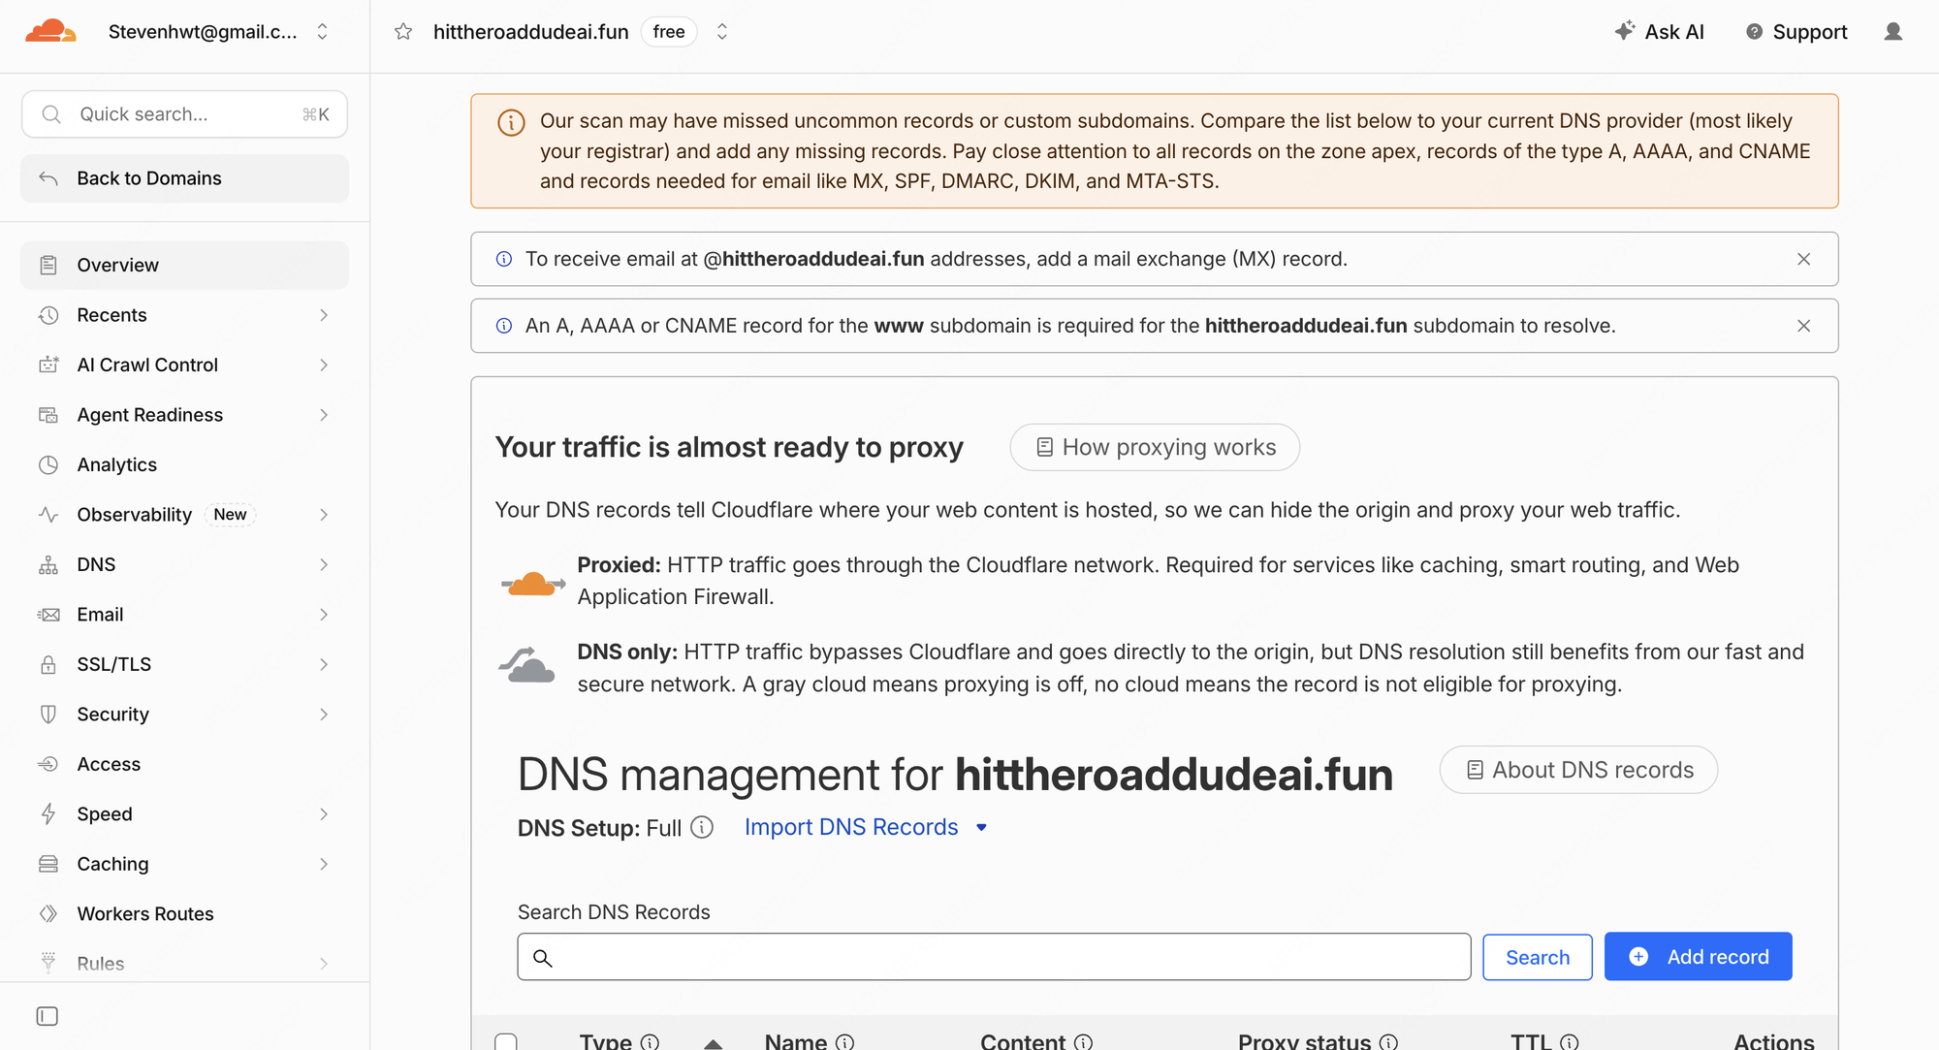Open Overview in sidebar
1939x1050 pixels.
point(184,265)
